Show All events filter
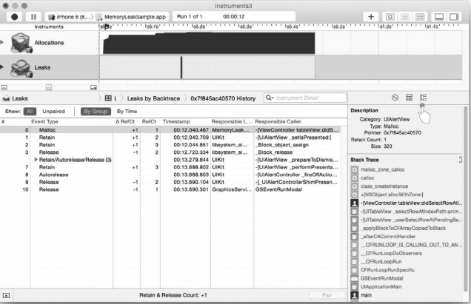Screen dimensions: 471x304 click(30, 110)
